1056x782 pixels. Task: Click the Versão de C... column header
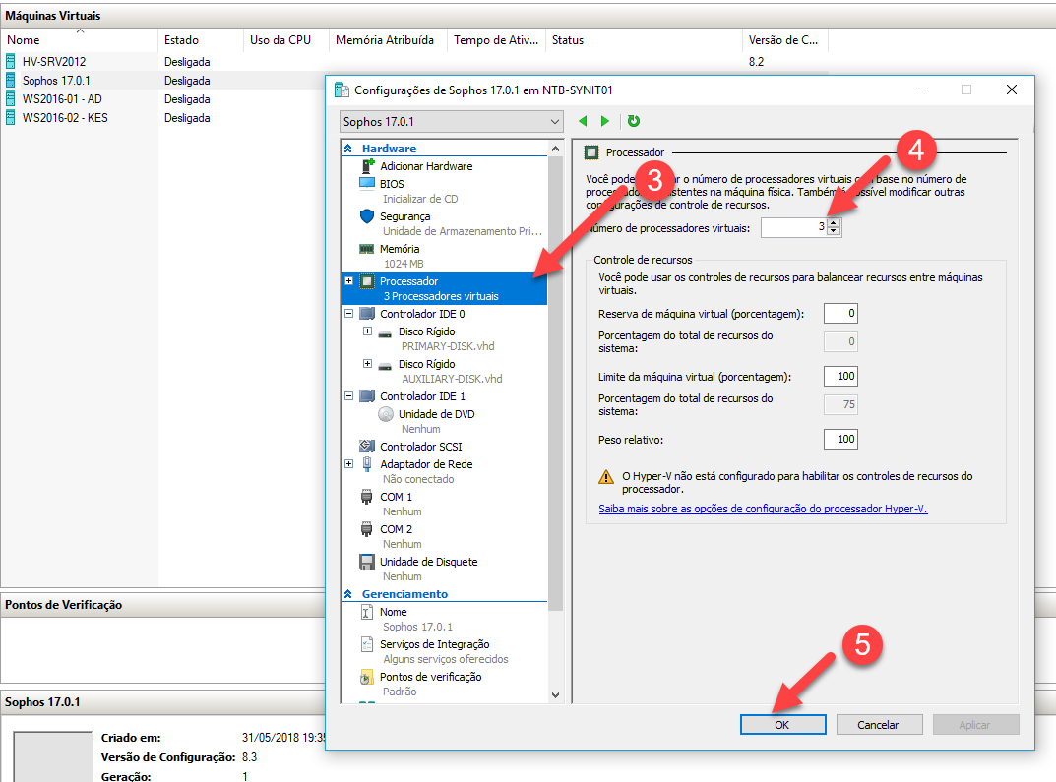tap(784, 40)
